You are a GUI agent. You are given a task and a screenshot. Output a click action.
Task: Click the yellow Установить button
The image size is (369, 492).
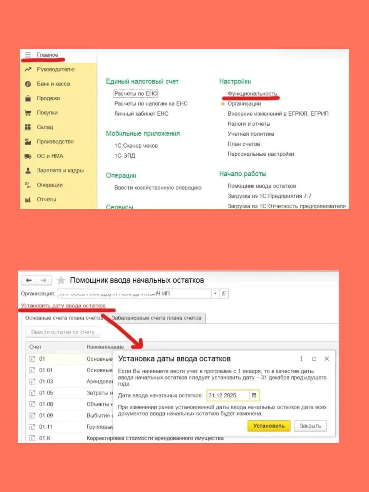pos(269,426)
